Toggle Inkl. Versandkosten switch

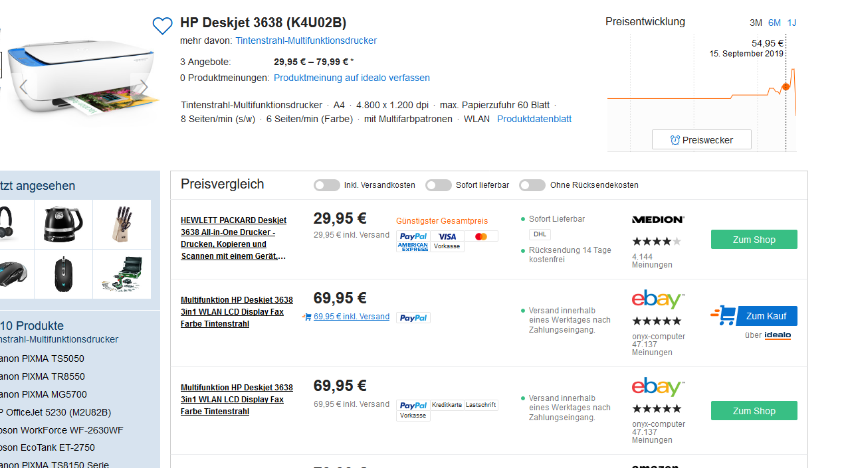327,185
